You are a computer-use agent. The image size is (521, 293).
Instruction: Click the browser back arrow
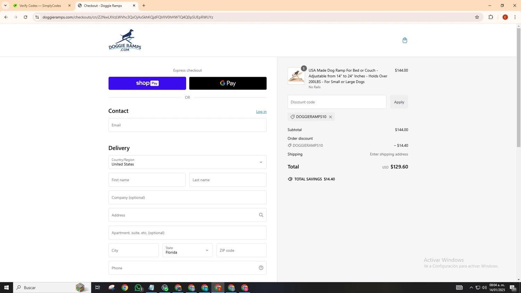[6, 17]
